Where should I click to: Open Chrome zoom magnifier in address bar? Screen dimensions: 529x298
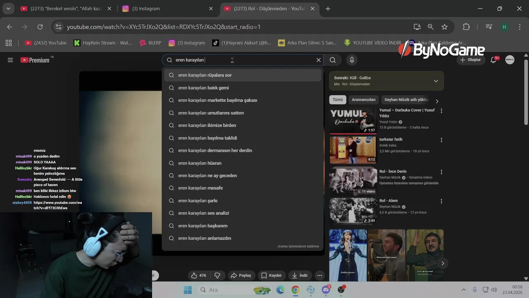point(431,27)
